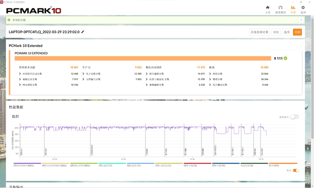Viewport: 314px width, 188px height.
Task: Click the green valid-score checkmark beside 9 111
Action: (285, 59)
